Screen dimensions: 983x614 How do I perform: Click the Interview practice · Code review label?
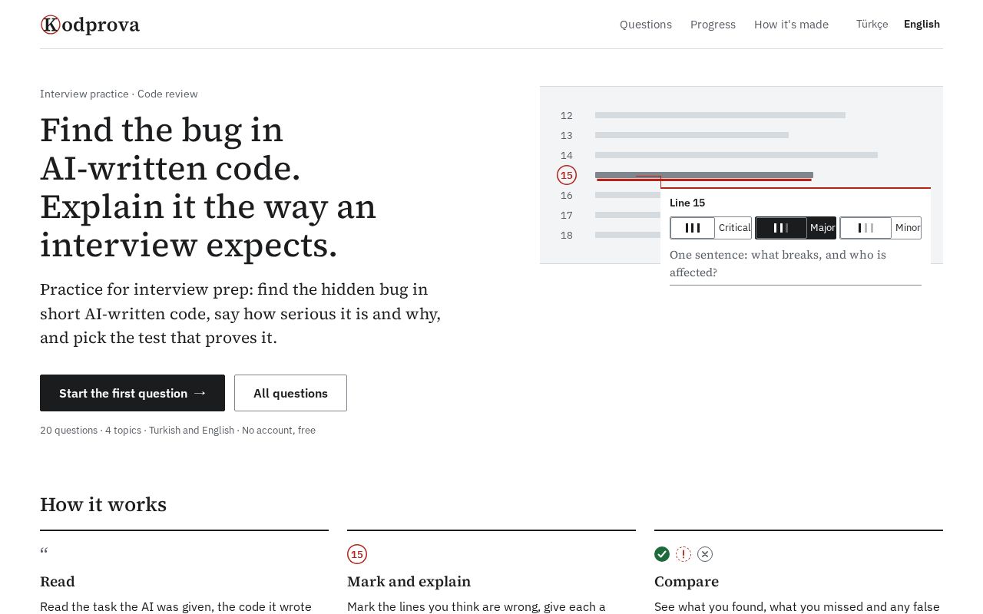tap(119, 94)
